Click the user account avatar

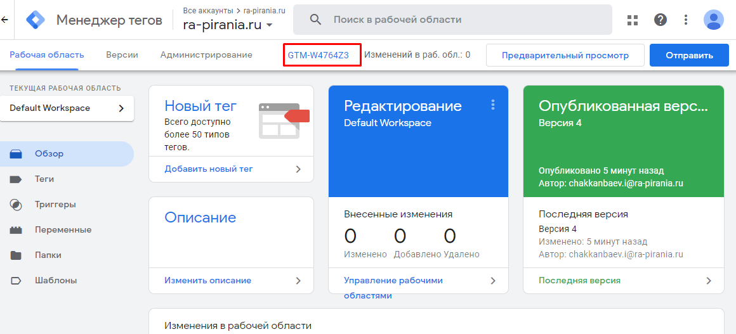pyautogui.click(x=714, y=20)
